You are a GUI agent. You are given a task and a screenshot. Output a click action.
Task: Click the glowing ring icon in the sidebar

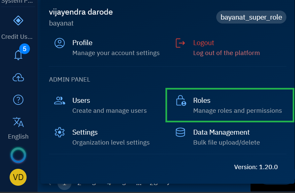[18, 155]
